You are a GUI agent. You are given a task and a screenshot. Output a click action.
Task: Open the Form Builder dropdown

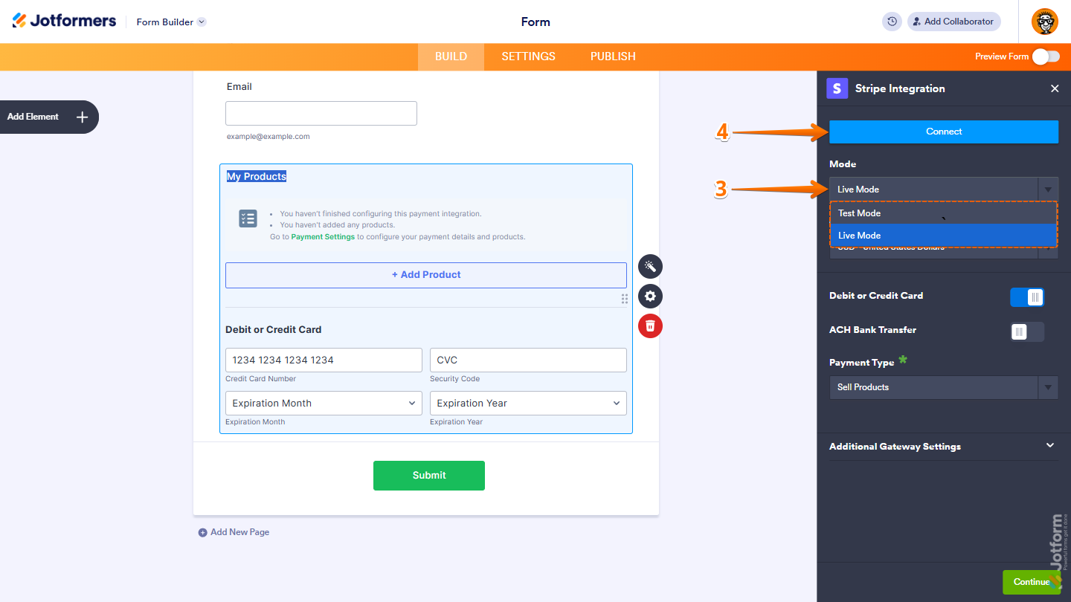click(x=171, y=22)
